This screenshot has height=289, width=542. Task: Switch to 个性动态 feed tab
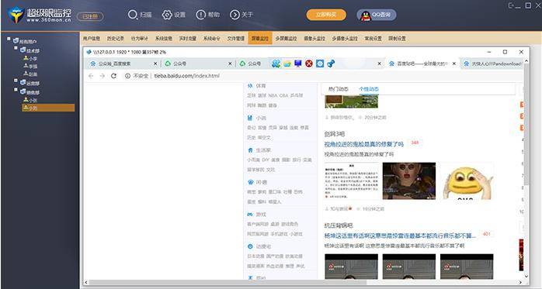[369, 89]
